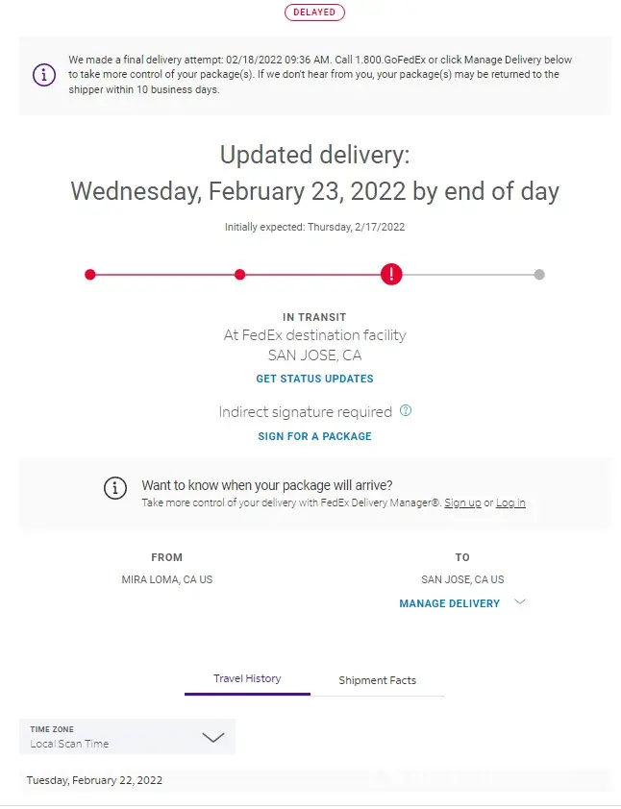The width and height of the screenshot is (621, 809).
Task: Click the Delayed status badge
Action: coord(314,12)
